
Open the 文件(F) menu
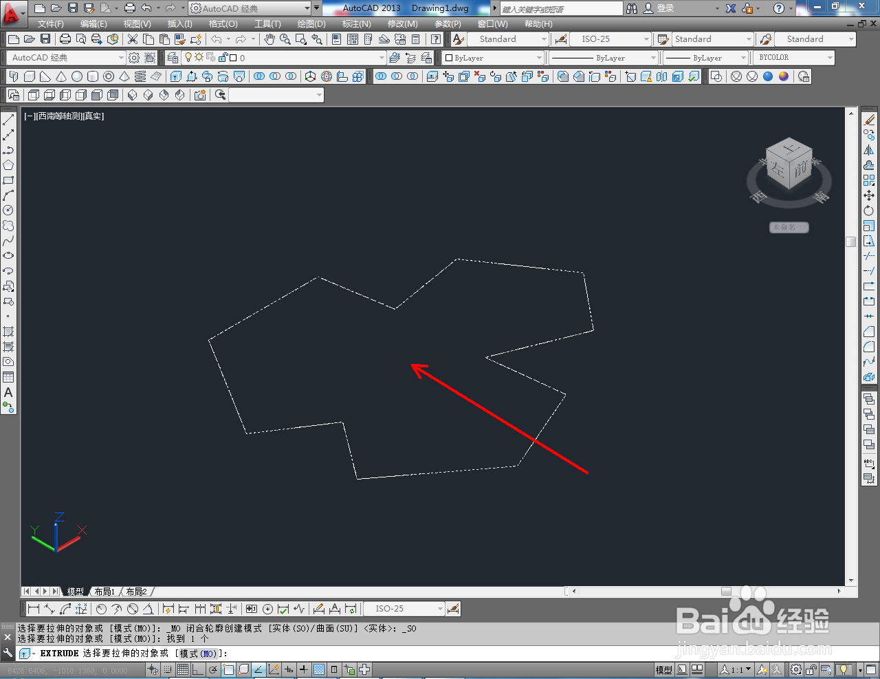tap(50, 24)
